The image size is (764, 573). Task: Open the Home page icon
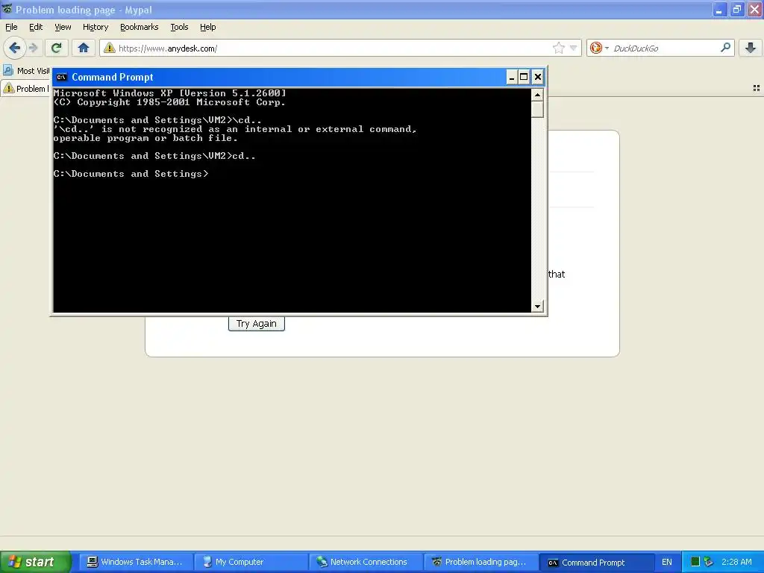pos(84,48)
